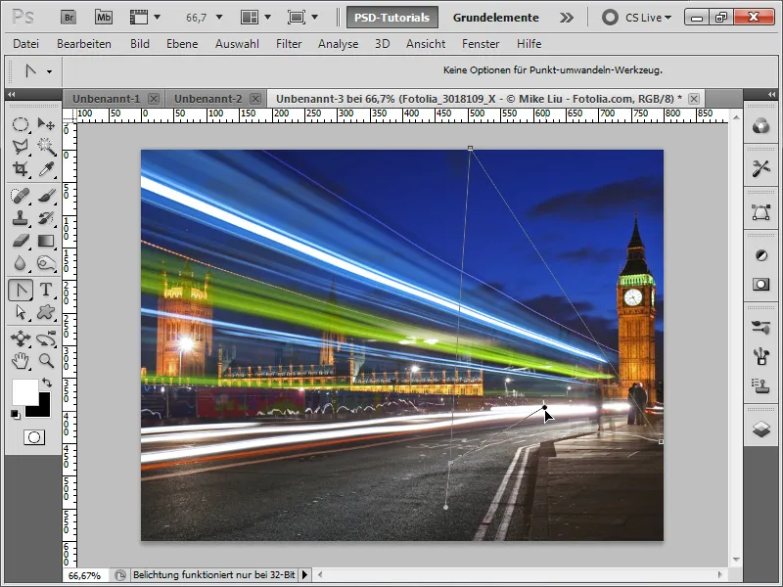Viewport: 783px width, 587px height.
Task: Select the Eyedropper tool
Action: 46,168
